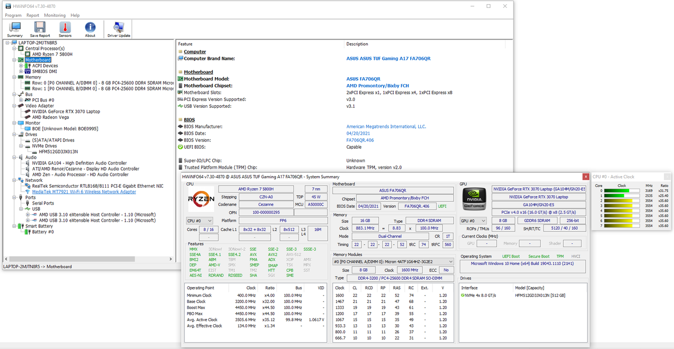
Task: Click the ATI/AMD Renoir/Cezanne audio icon
Action: 28,169
